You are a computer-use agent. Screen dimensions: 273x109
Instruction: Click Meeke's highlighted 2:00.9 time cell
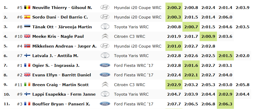pyautogui.click(x=208, y=37)
